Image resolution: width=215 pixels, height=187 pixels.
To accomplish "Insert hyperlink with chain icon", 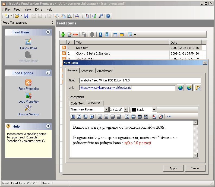I will [x=169, y=116].
